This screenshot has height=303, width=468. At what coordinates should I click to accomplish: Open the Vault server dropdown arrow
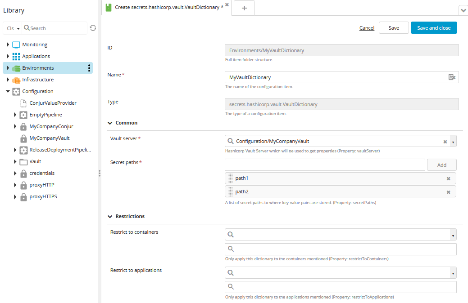click(x=453, y=142)
